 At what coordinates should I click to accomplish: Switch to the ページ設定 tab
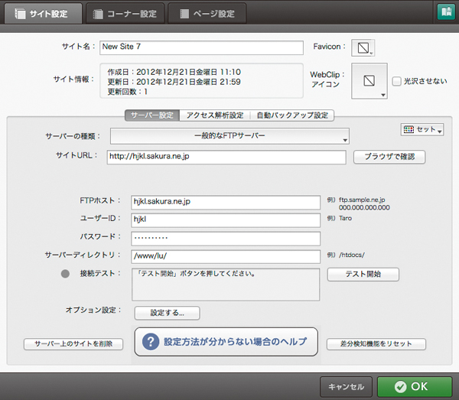click(x=207, y=14)
